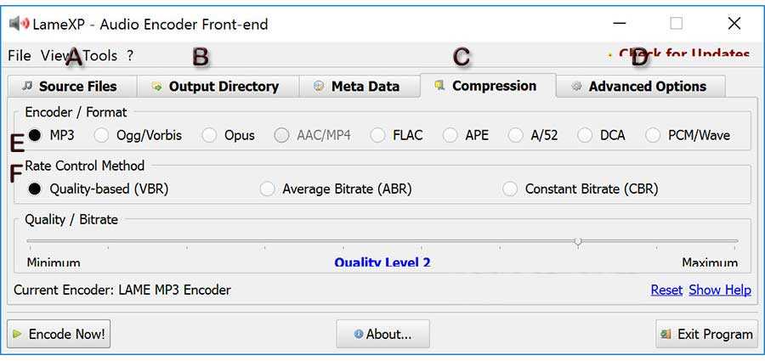Click the Quality / Bitrate slider handle
The width and height of the screenshot is (765, 361).
pyautogui.click(x=578, y=241)
